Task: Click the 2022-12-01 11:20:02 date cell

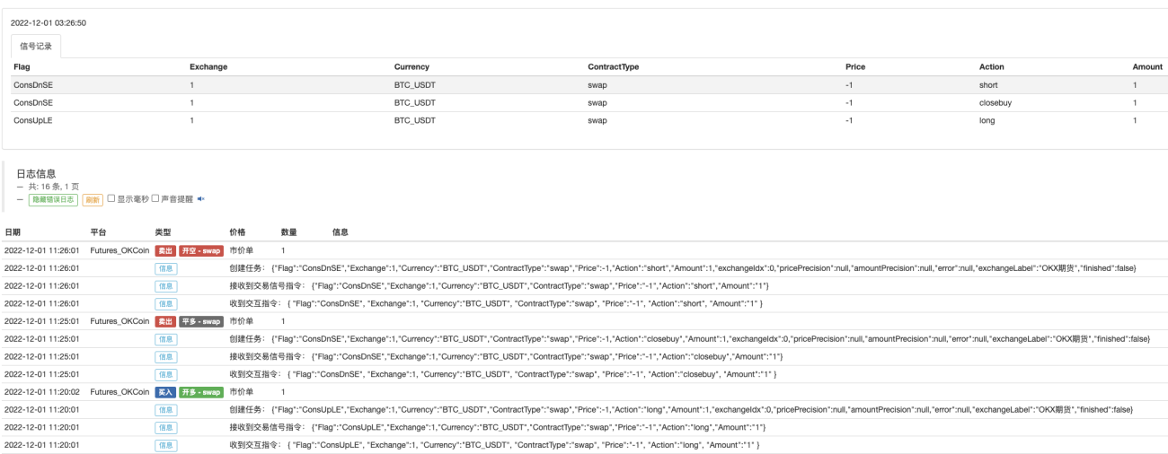Action: [x=42, y=392]
